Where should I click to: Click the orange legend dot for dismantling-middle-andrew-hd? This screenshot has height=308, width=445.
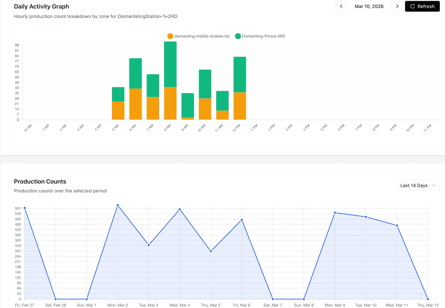170,36
